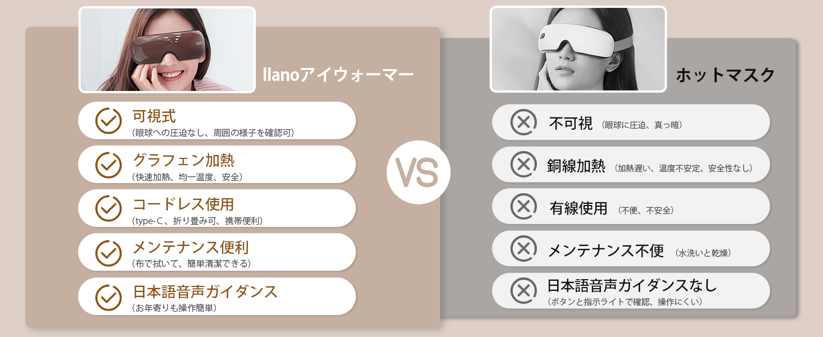Click the checkmark icon beside メンテナンス便利
This screenshot has height=337, width=823.
108,252
